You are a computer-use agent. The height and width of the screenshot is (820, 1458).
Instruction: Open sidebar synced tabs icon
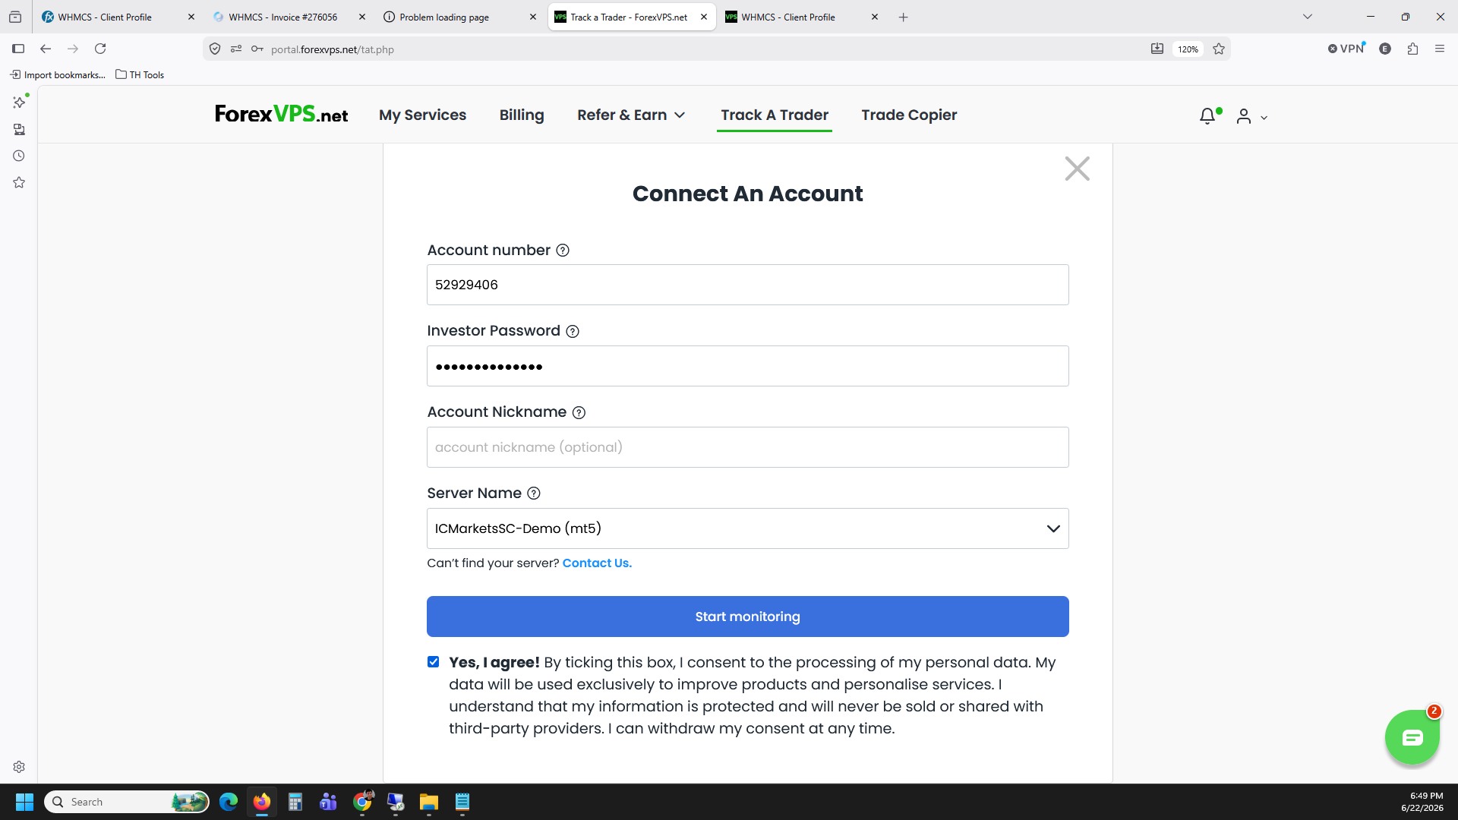pyautogui.click(x=19, y=129)
